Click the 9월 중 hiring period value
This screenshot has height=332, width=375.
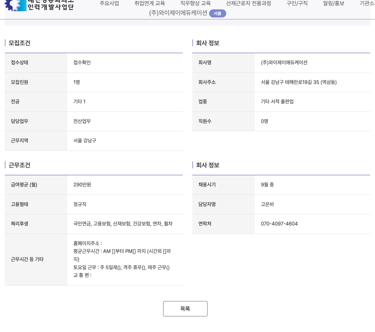[267, 185]
